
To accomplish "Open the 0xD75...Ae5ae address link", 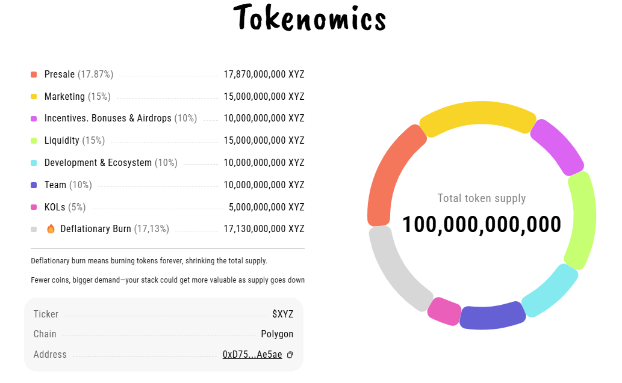I will tap(252, 355).
